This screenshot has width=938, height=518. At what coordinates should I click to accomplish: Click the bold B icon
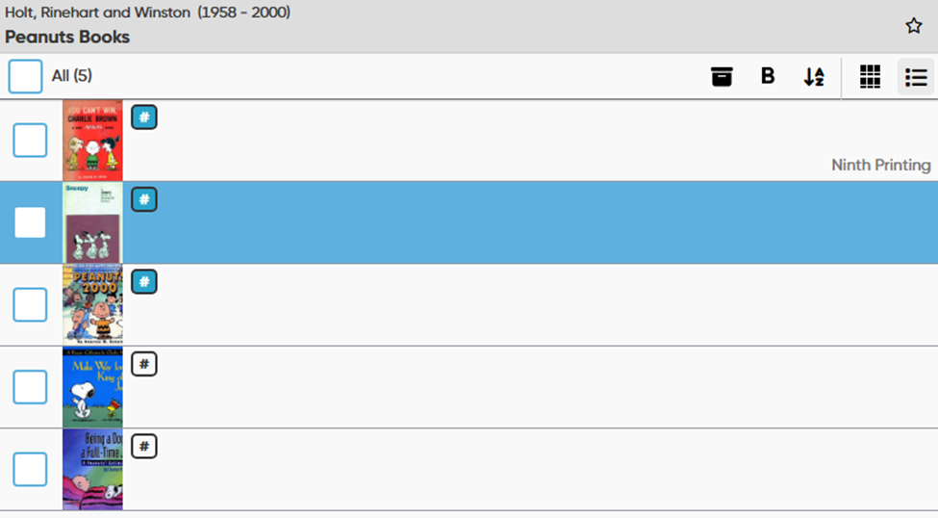pos(768,76)
